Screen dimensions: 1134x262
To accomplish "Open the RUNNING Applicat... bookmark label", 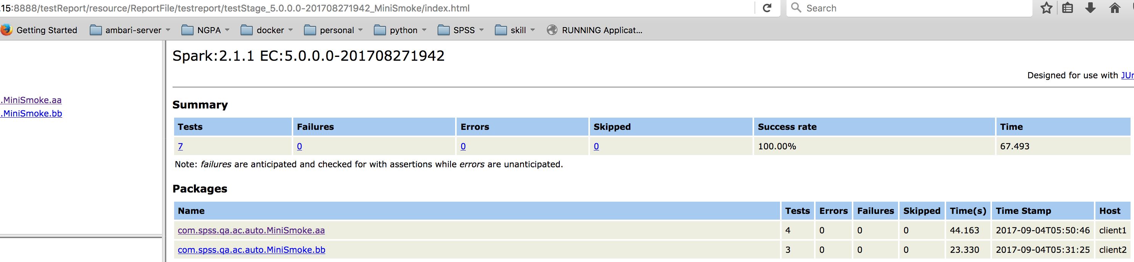I will pos(602,30).
